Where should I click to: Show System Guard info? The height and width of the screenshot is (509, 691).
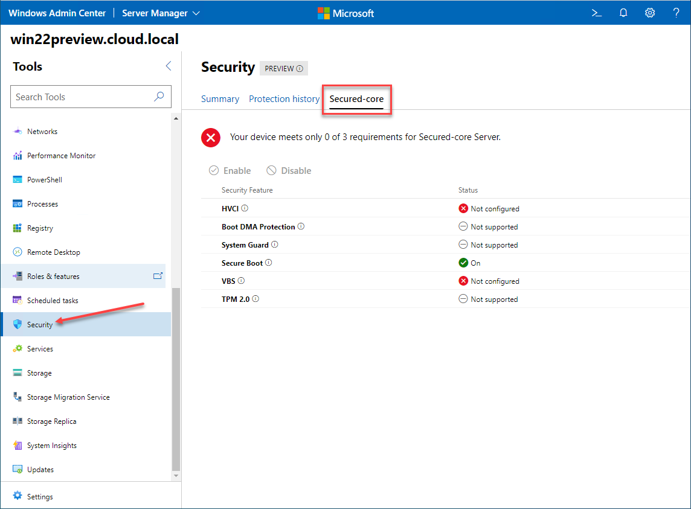pos(275,244)
